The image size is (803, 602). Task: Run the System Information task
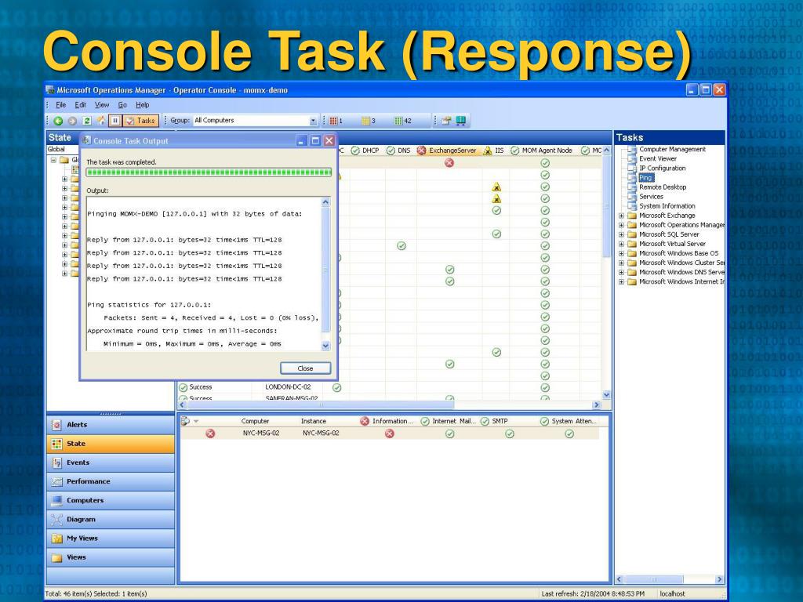coord(667,206)
